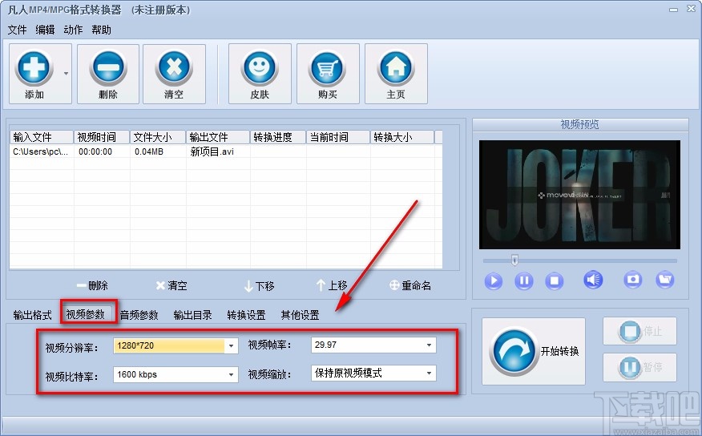The width and height of the screenshot is (702, 436).
Task: Open the 视频帧率 dropdown showing 29.97
Action: (x=373, y=345)
